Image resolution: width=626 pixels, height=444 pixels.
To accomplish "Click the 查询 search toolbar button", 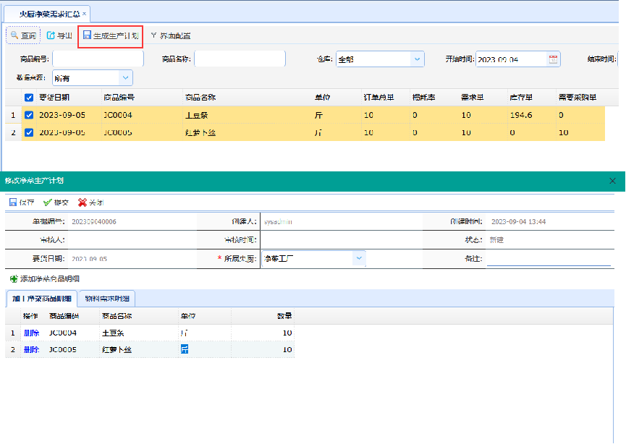I will [x=23, y=35].
